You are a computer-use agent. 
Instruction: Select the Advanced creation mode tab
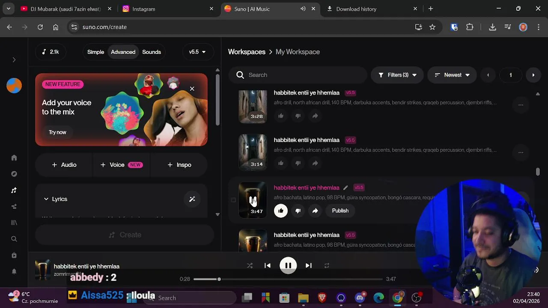click(x=123, y=52)
